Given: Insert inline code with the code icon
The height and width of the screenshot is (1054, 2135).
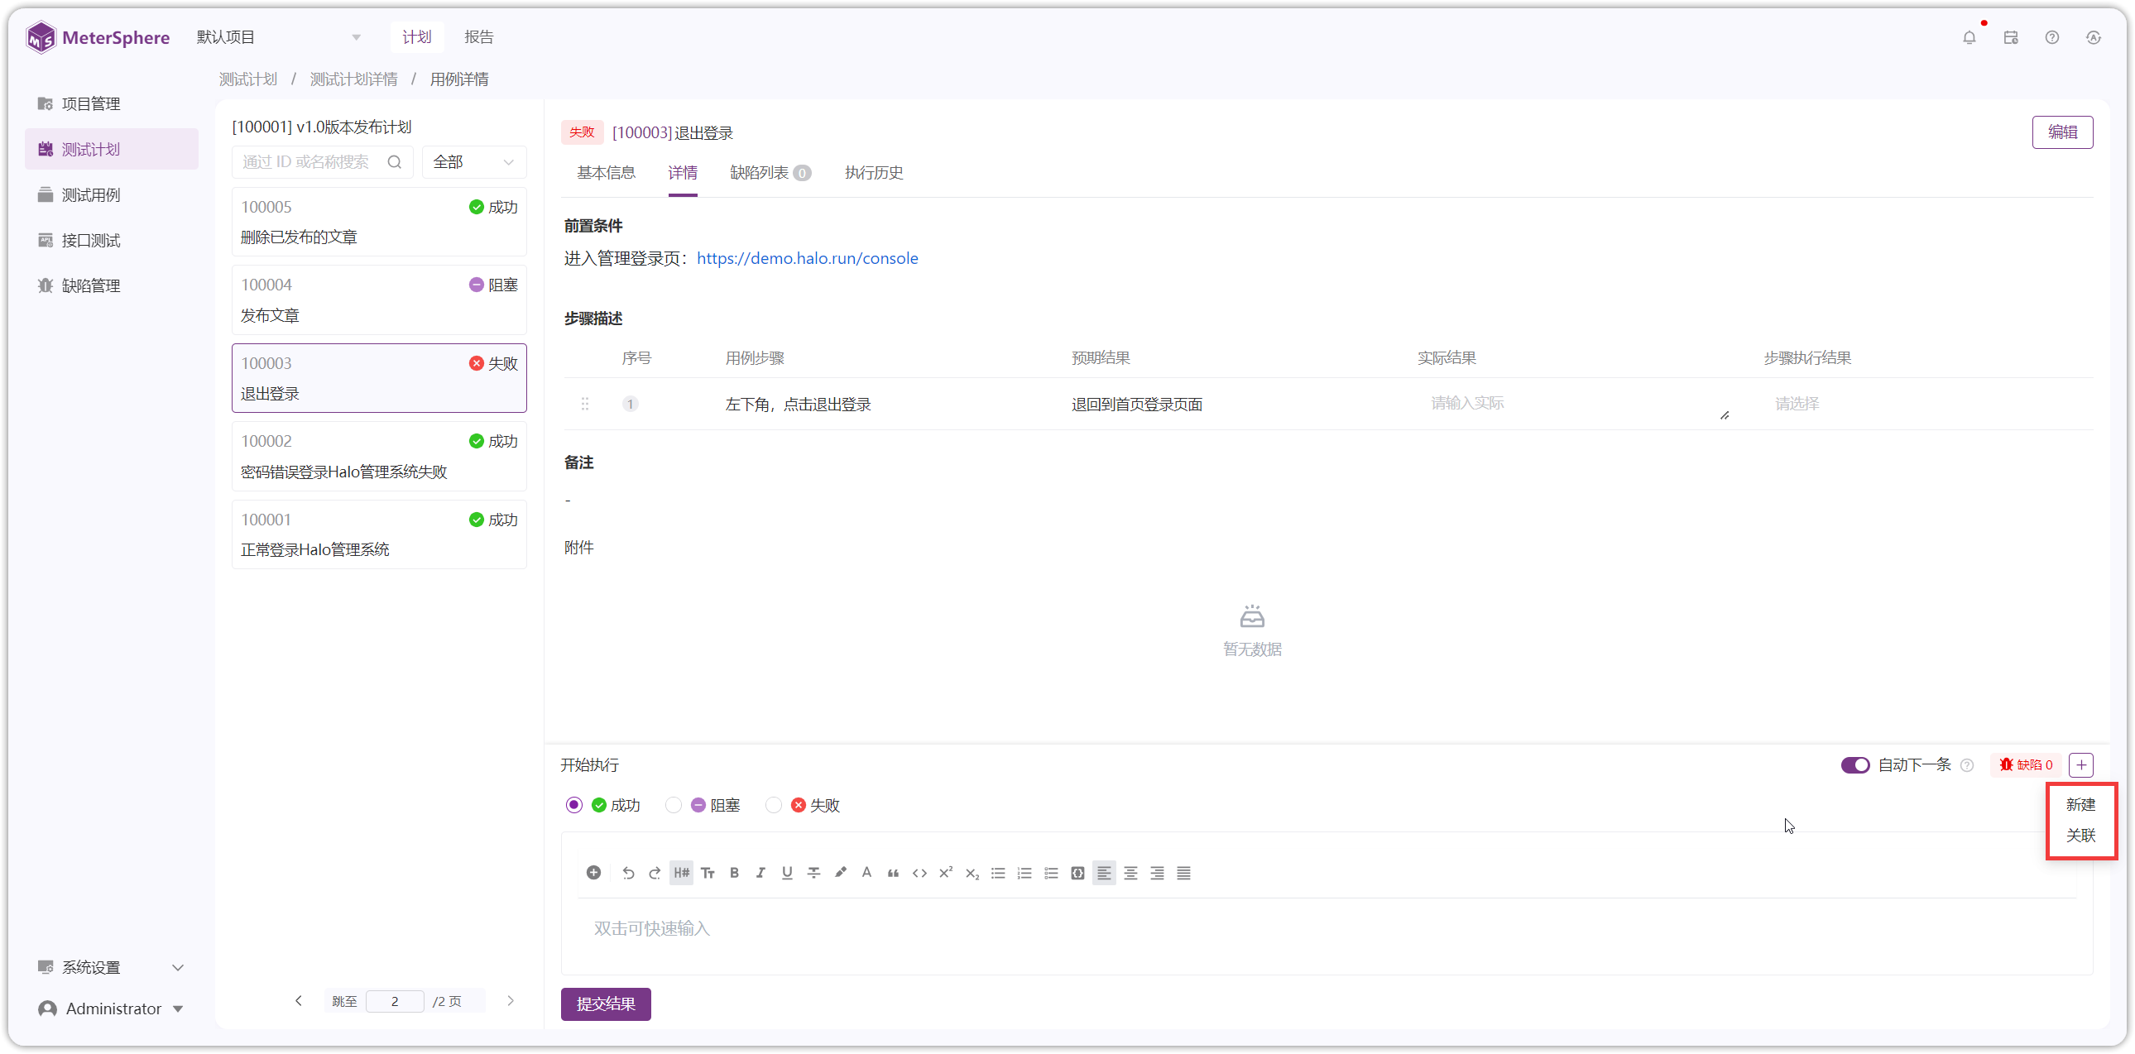Looking at the screenshot, I should point(920,873).
